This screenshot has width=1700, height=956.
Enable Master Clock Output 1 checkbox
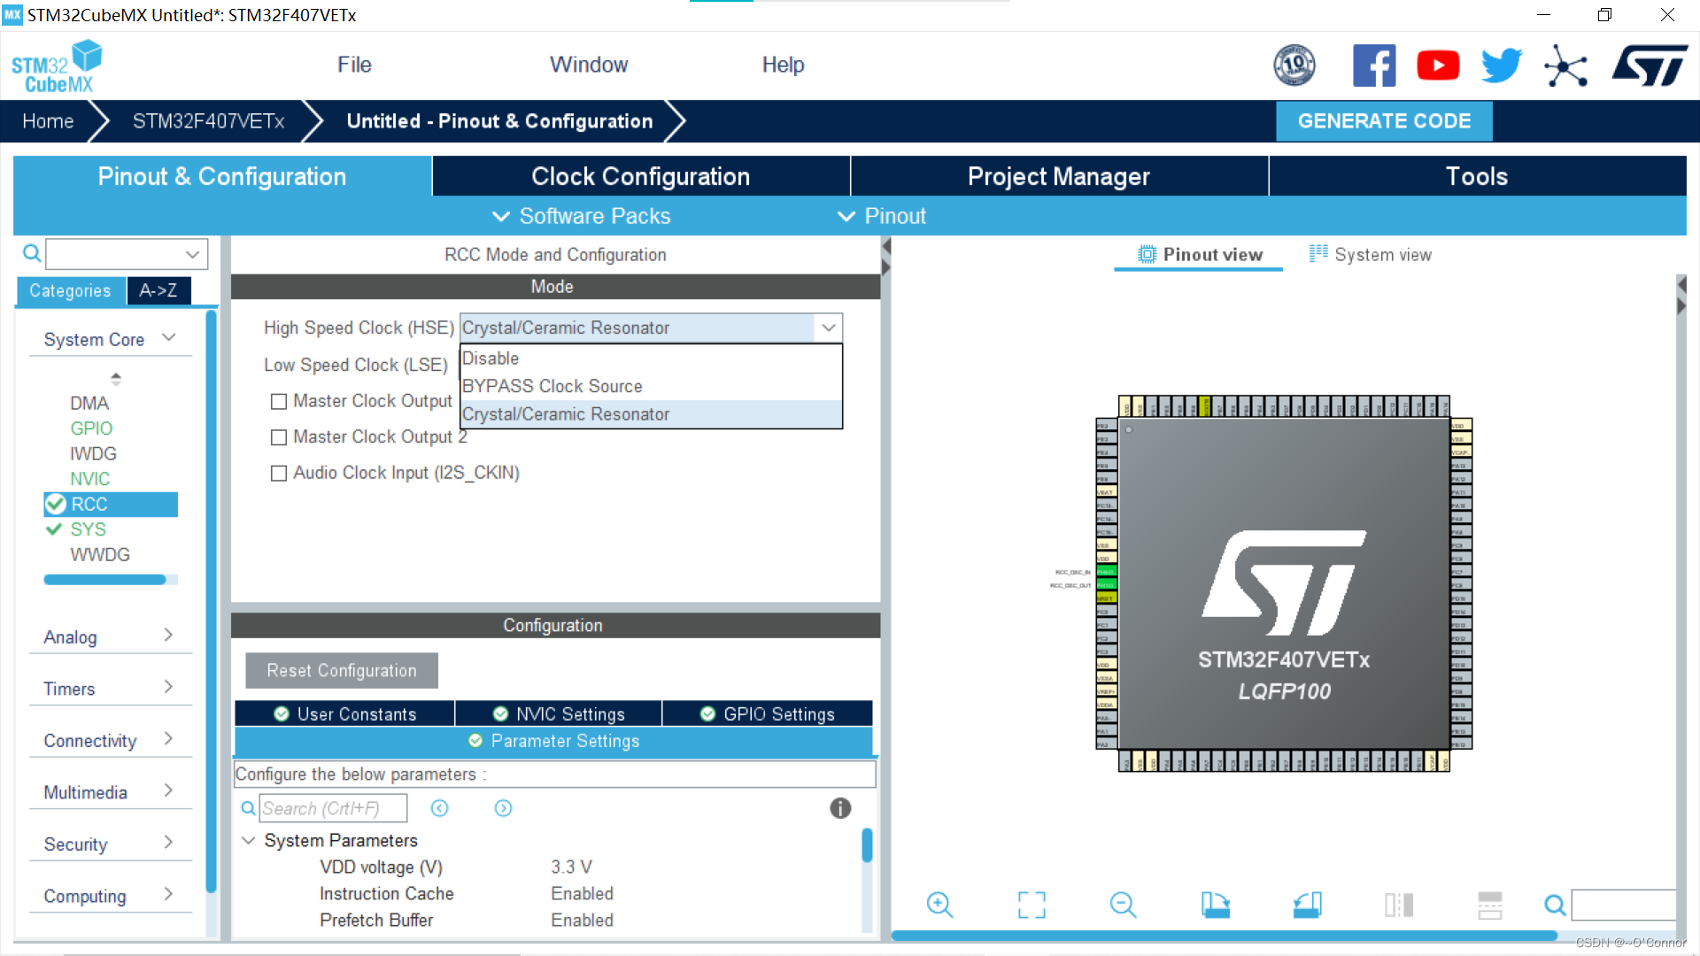pos(279,402)
